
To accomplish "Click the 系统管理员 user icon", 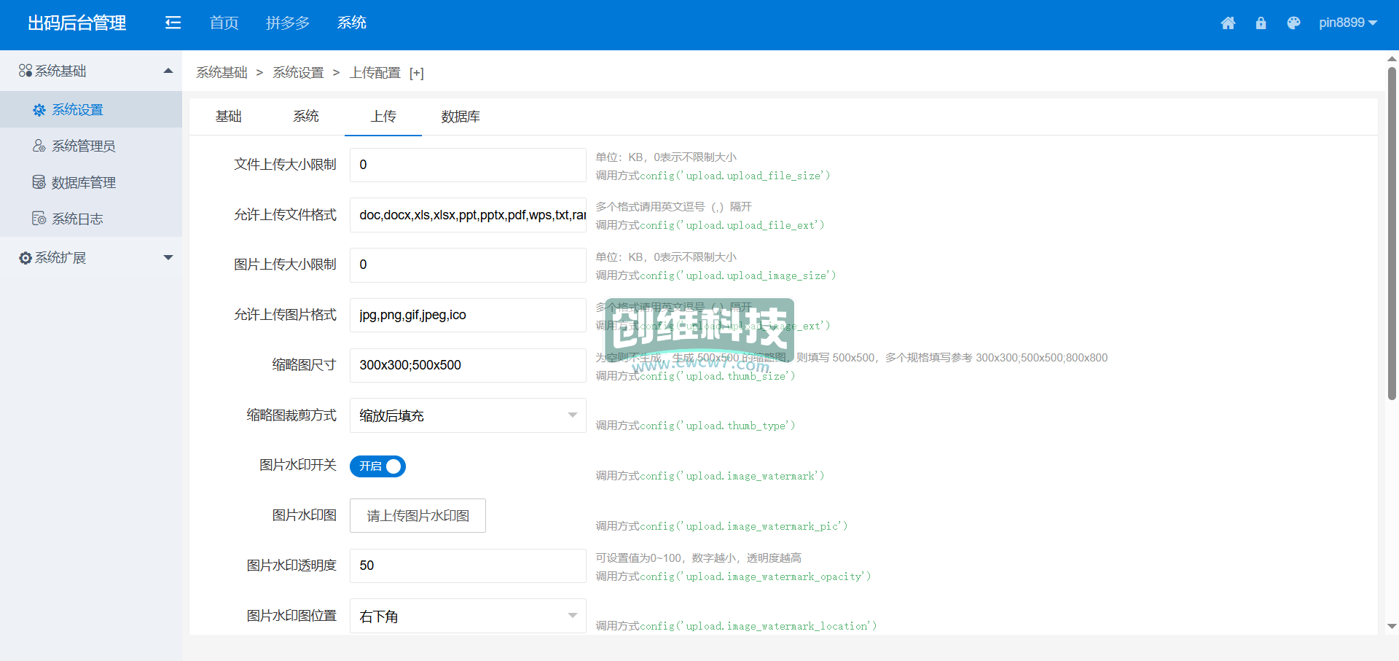I will pos(39,146).
